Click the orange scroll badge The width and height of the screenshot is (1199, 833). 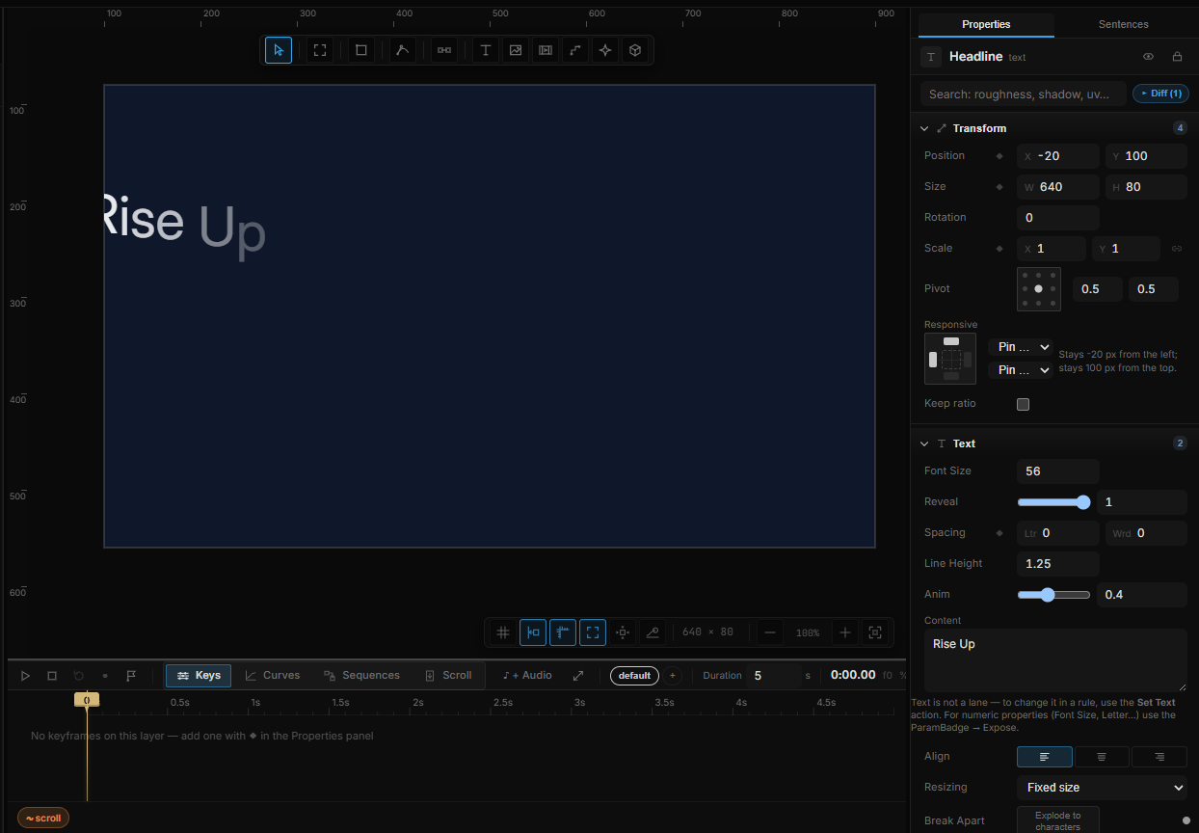(43, 819)
